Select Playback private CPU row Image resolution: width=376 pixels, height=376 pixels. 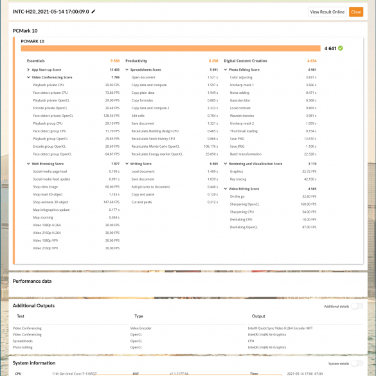point(76,85)
